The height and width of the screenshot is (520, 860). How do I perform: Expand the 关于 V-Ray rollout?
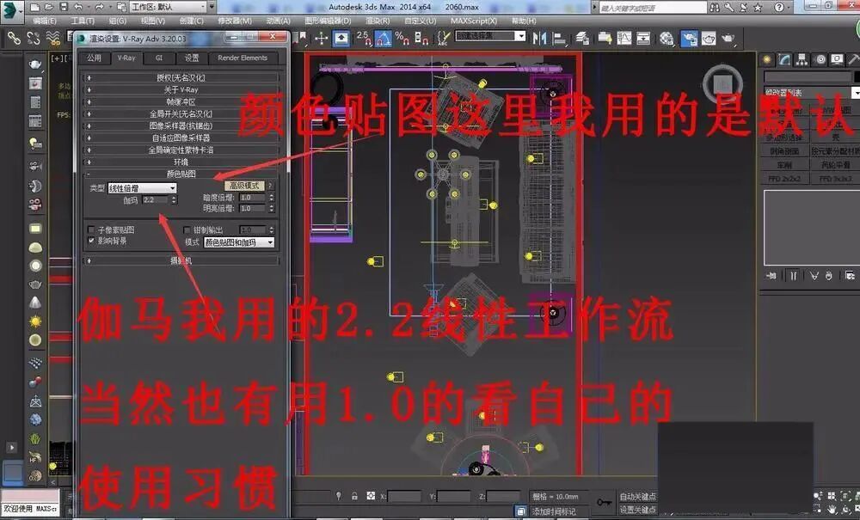(181, 90)
